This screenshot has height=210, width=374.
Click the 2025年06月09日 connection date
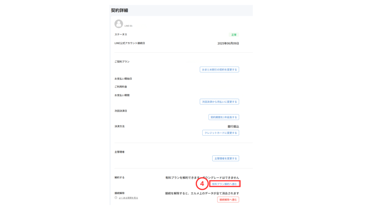click(x=228, y=43)
